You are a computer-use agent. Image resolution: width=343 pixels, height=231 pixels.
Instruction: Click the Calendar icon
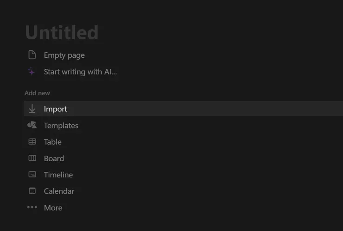coord(32,191)
